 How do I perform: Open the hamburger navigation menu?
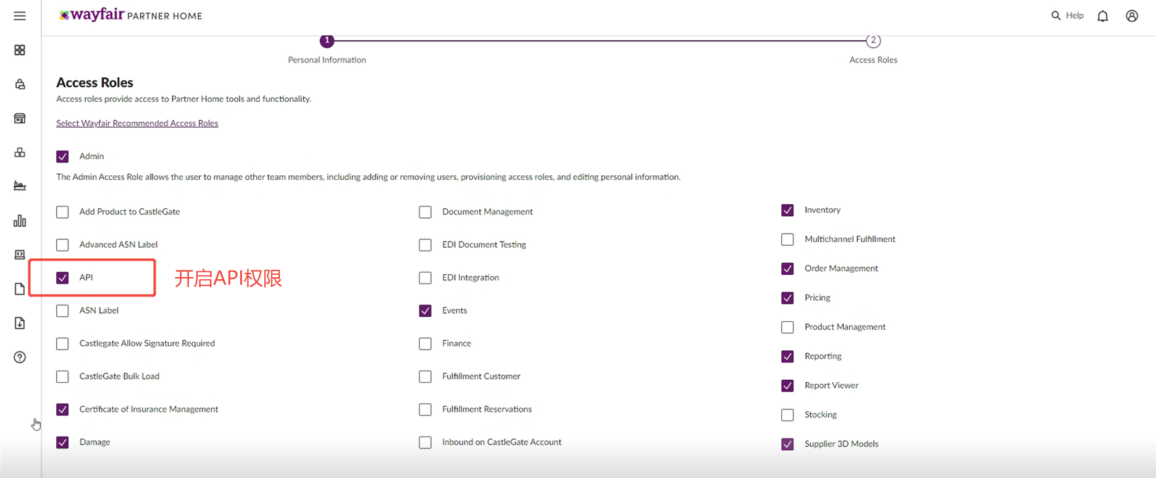click(x=20, y=16)
